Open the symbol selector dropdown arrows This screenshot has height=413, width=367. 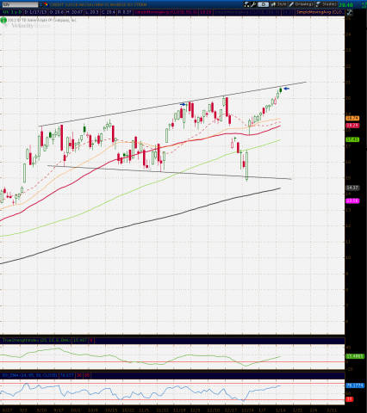[40, 4]
